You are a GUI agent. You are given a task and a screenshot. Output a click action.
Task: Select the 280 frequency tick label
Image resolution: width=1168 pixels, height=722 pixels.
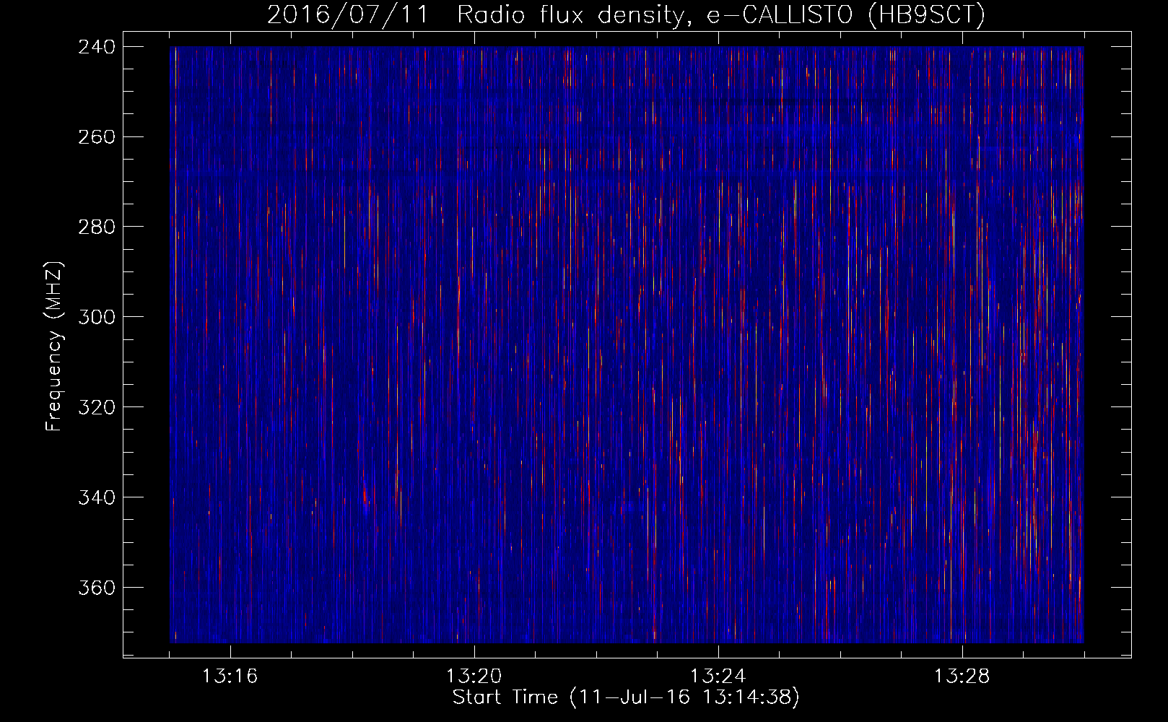coord(97,227)
